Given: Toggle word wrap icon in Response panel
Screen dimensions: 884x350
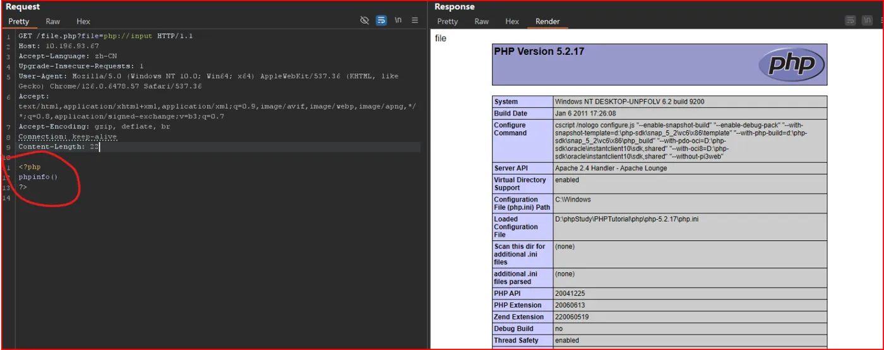Looking at the screenshot, I should [x=851, y=21].
